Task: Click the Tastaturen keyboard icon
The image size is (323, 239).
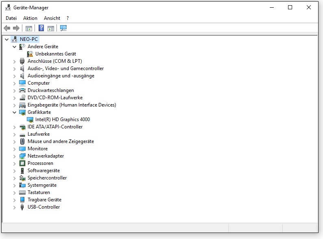Action: [22, 192]
